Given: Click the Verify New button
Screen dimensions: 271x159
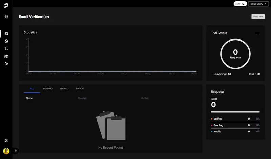Looking at the screenshot, I should click(258, 16).
